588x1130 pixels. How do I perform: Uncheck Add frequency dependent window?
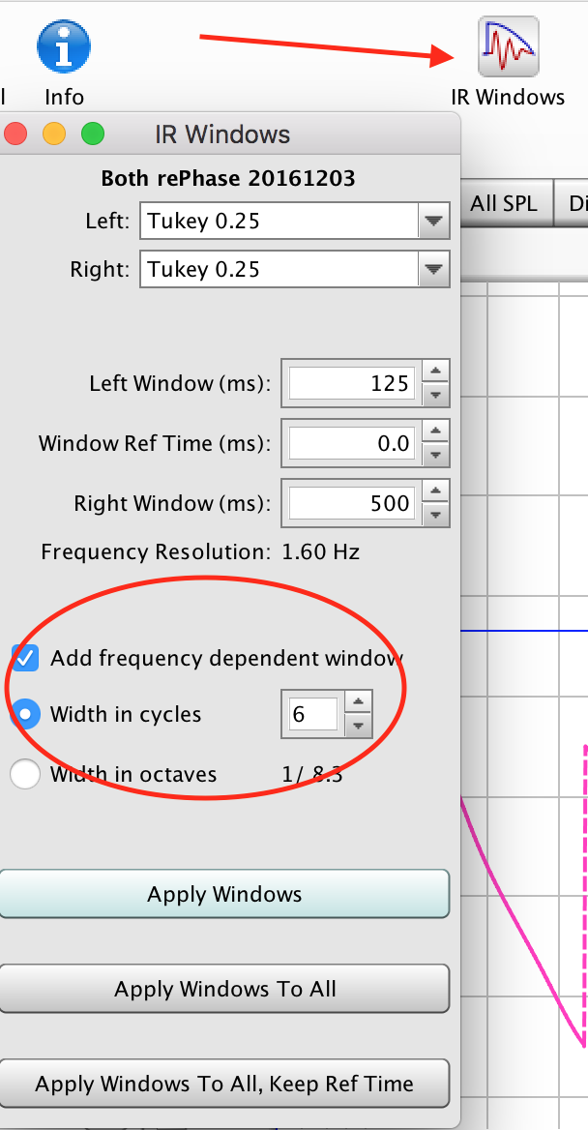tap(25, 658)
